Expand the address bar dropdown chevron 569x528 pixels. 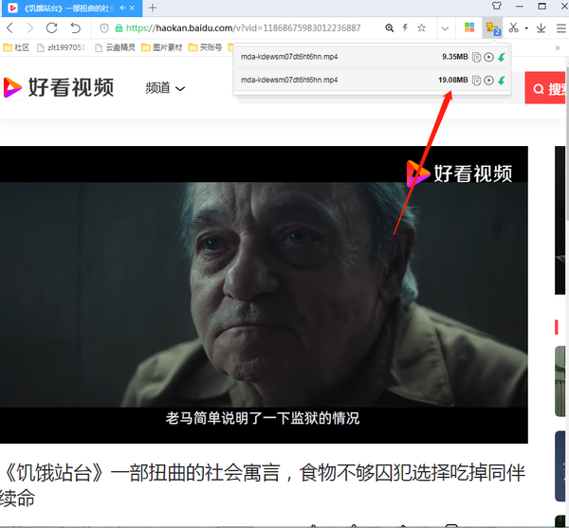(445, 28)
